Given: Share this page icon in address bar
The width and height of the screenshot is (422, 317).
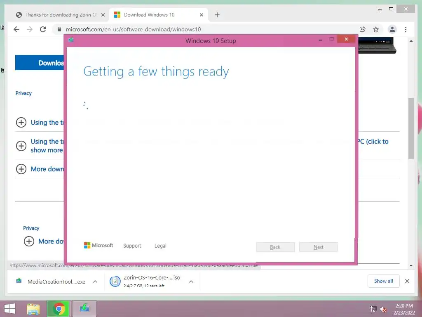Looking at the screenshot, I should pos(363,29).
